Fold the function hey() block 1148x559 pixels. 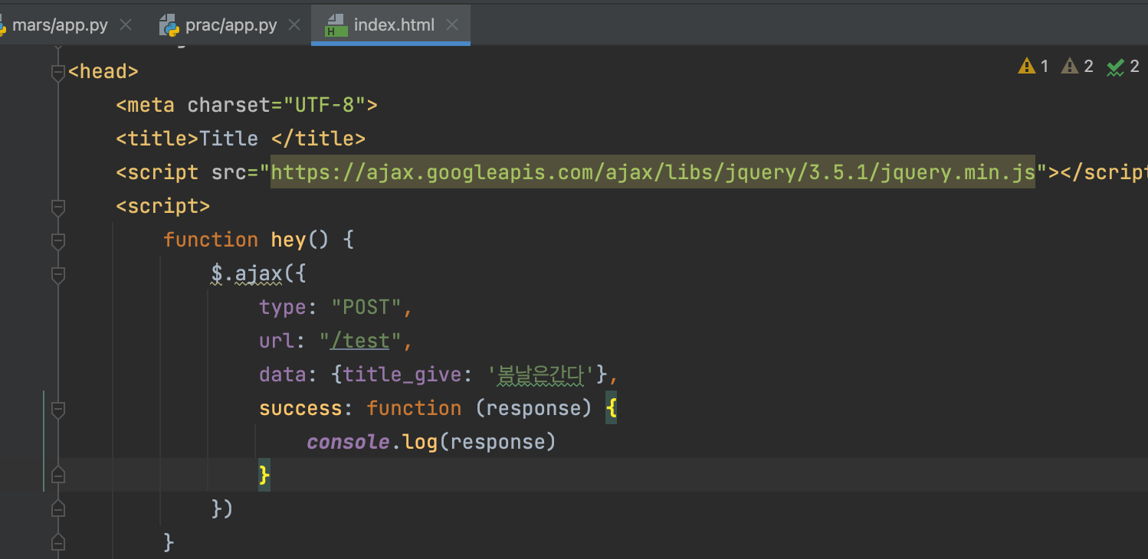(57, 240)
